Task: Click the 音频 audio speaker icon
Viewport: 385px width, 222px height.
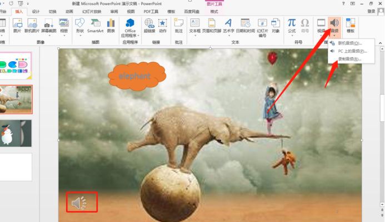Action: click(x=334, y=23)
